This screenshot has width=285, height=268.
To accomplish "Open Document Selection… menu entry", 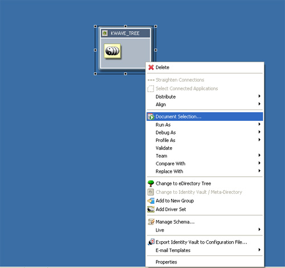I will [205, 116].
